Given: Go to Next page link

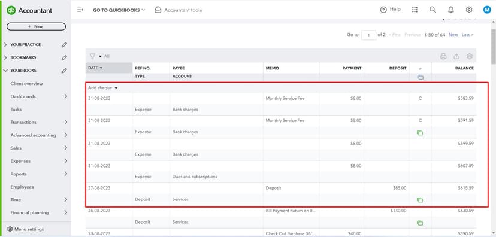Looking at the screenshot, I should coord(453,35).
